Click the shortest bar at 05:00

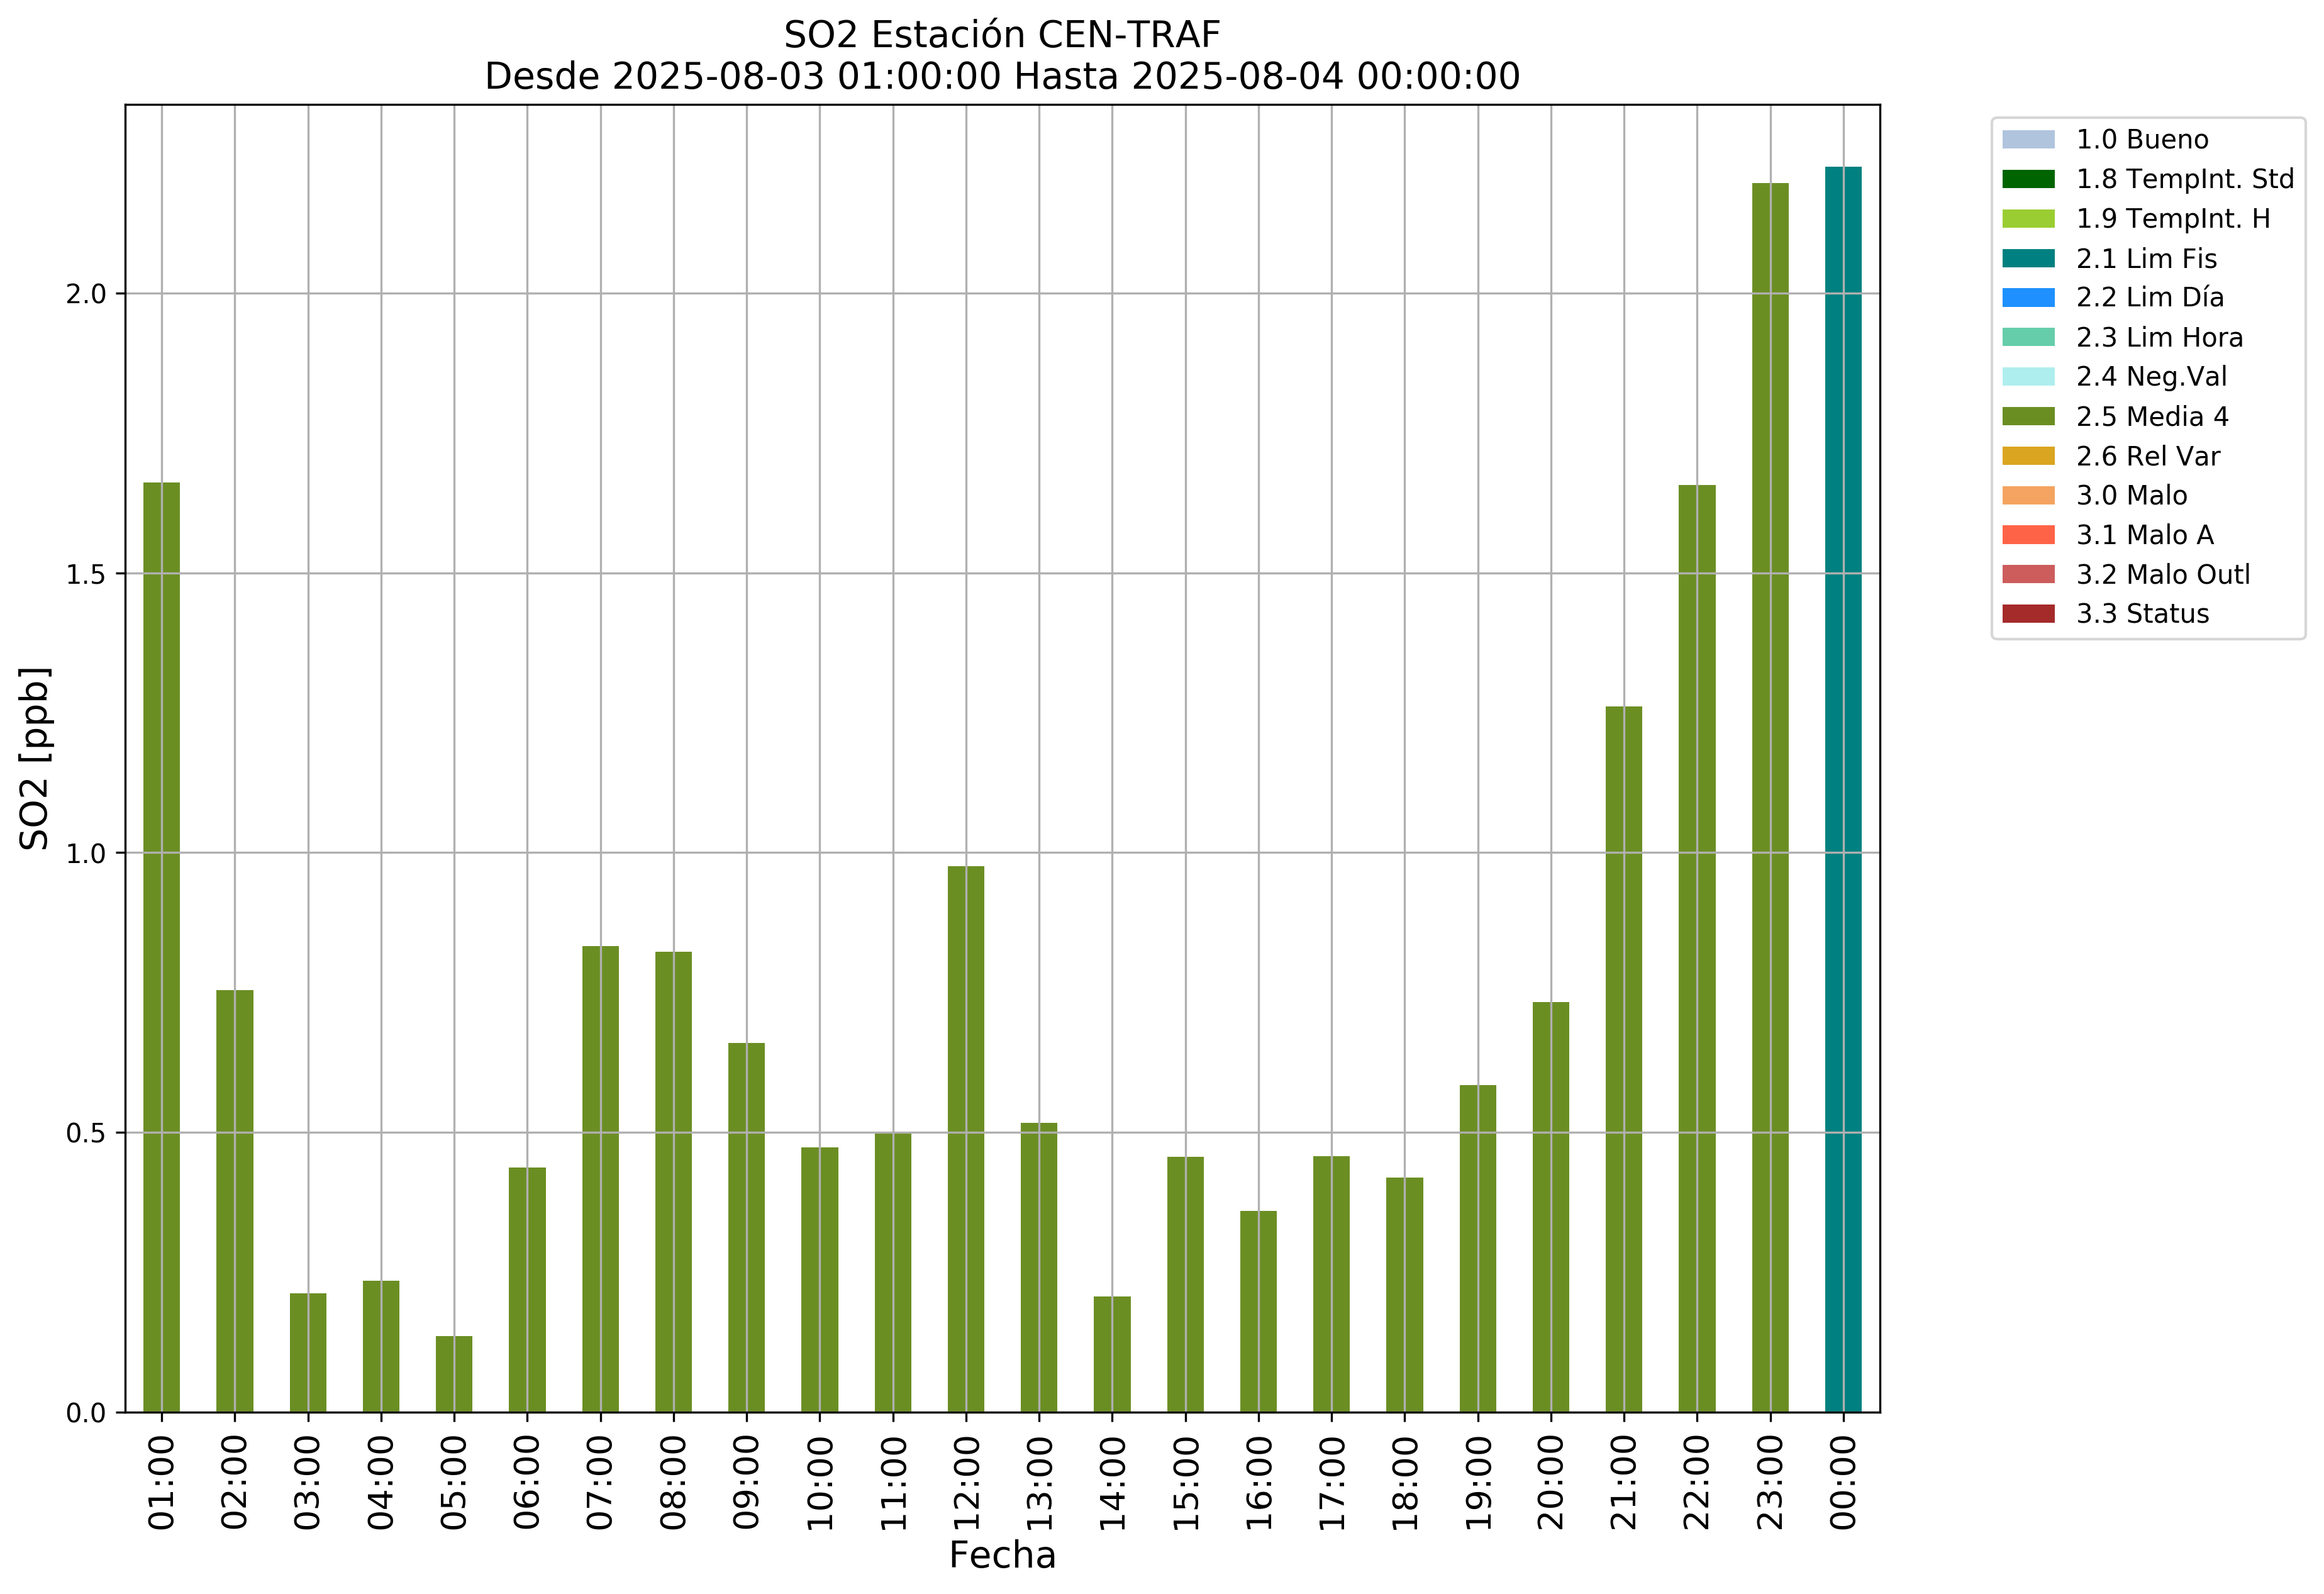(x=454, y=1375)
